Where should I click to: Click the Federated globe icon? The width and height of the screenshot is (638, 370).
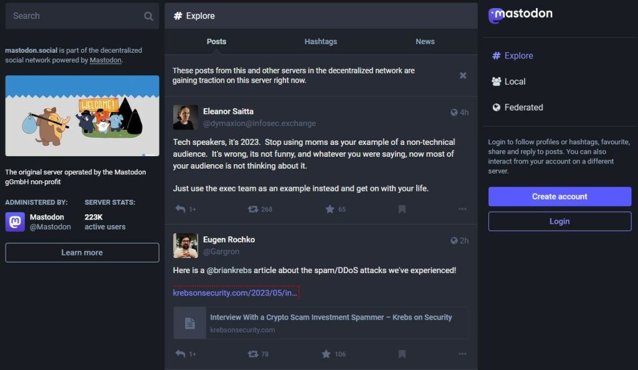pyautogui.click(x=496, y=108)
